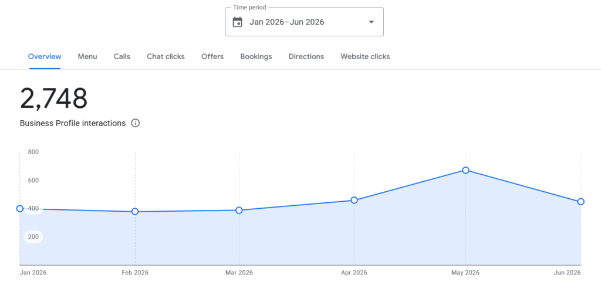Click the Feb 2026 x-axis label

click(135, 273)
